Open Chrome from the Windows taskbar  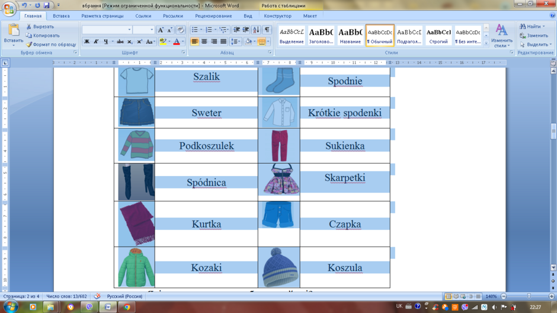tap(127, 307)
